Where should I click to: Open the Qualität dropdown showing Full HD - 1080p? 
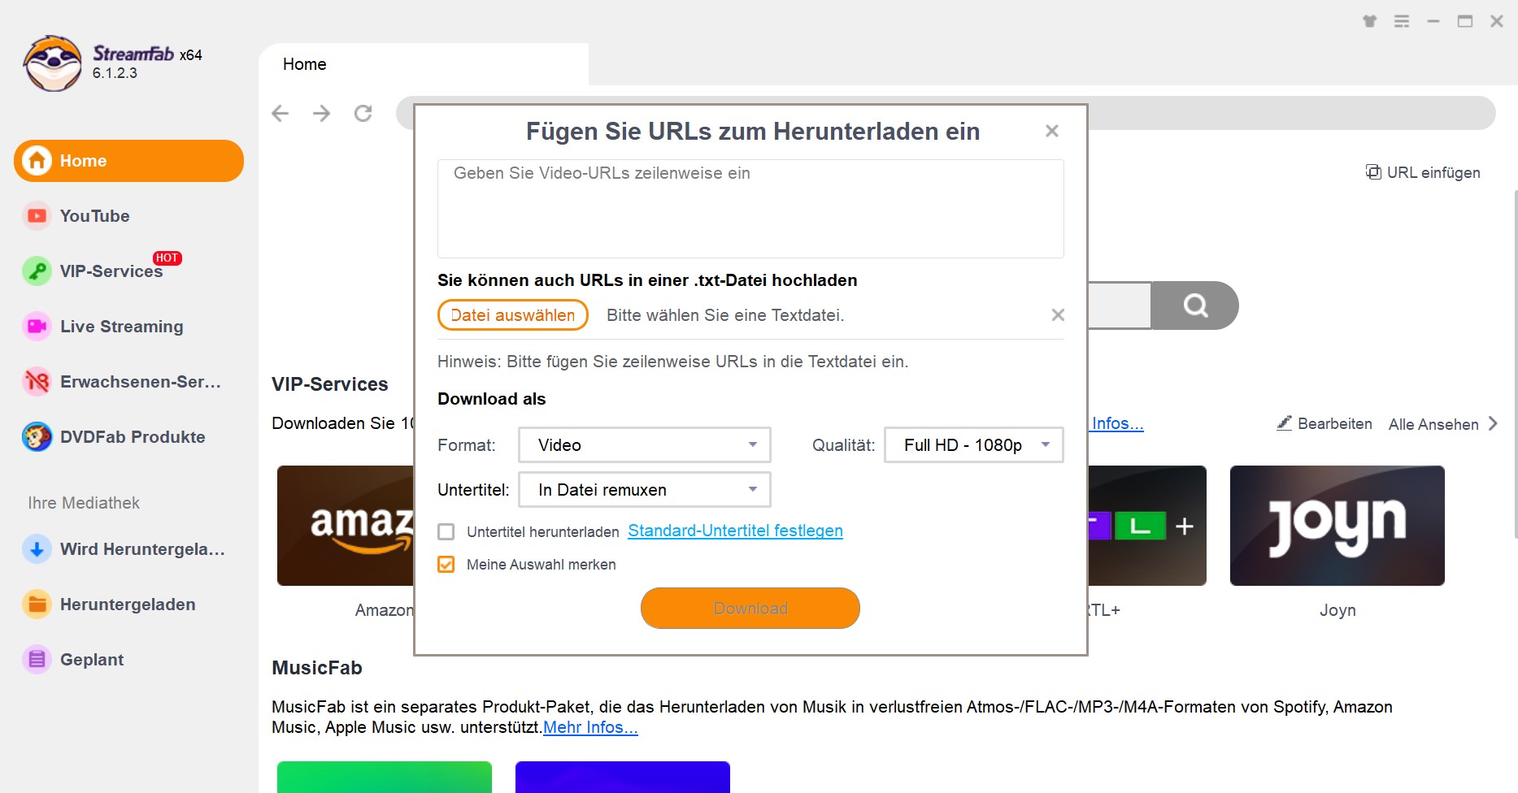click(x=974, y=445)
